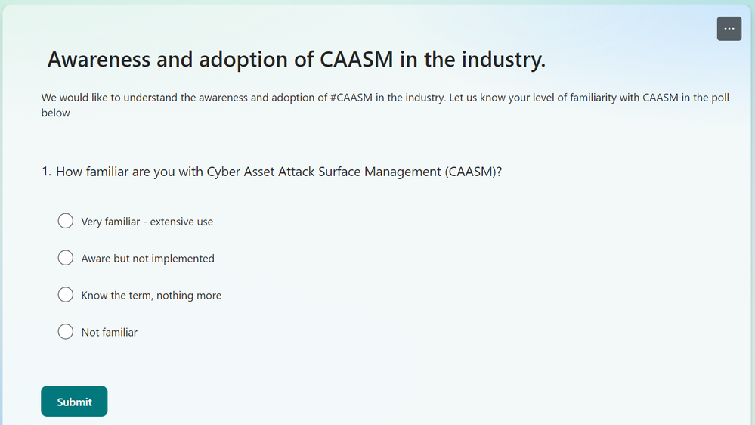
Task: Pick the 'Know the term, nothing more' radio option
Action: pos(66,295)
